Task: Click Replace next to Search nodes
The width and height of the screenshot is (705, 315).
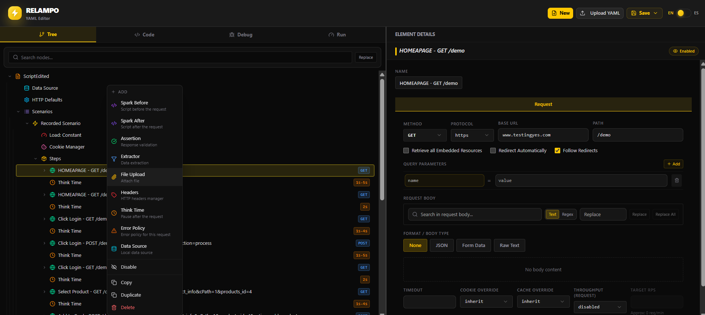Action: pyautogui.click(x=366, y=57)
